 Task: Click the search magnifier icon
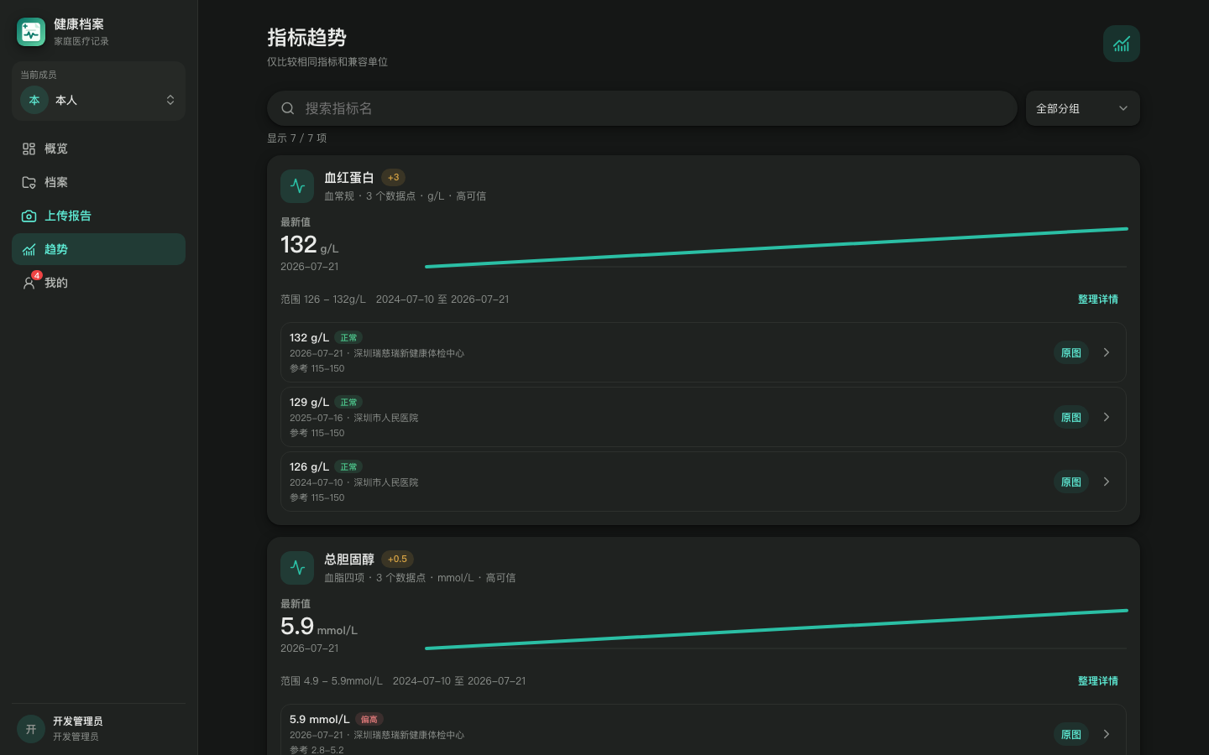287,108
